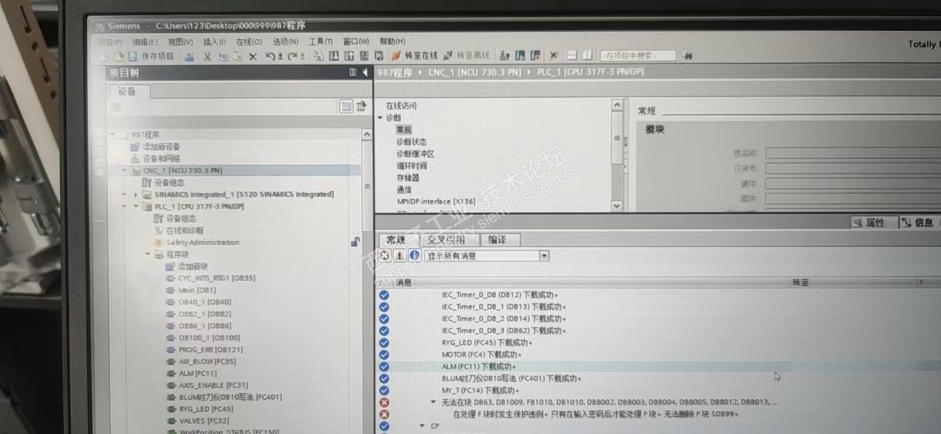The width and height of the screenshot is (941, 434).
Task: Open 设备和网络 in the project tree
Action: tap(161, 159)
